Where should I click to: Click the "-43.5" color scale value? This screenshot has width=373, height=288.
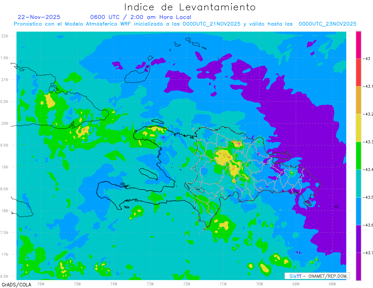[368, 197]
